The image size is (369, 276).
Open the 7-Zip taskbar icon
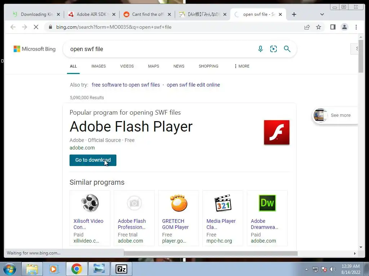(x=121, y=269)
